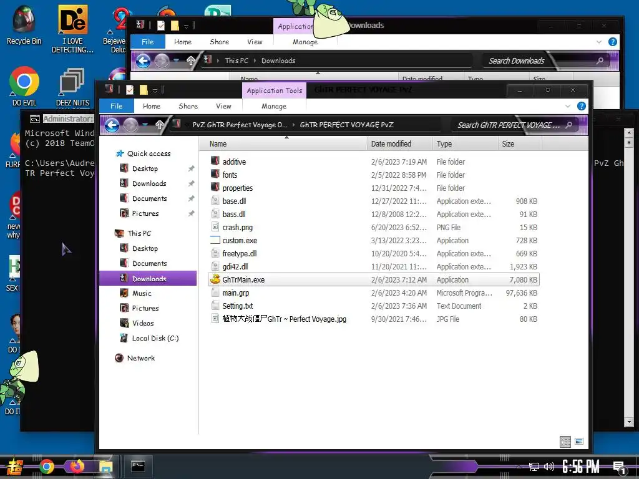Click the new folder quick-access icon in GhTR title bar
Screen dimensions: 639x479
pos(144,90)
